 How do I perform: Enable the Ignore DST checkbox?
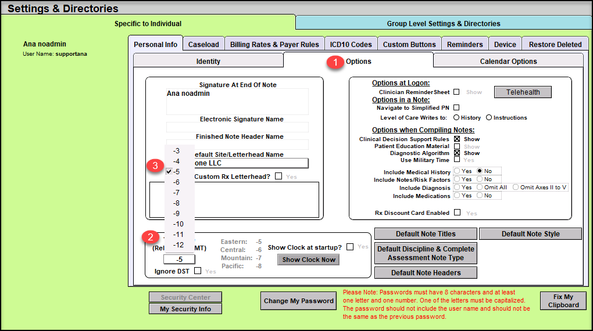198,271
